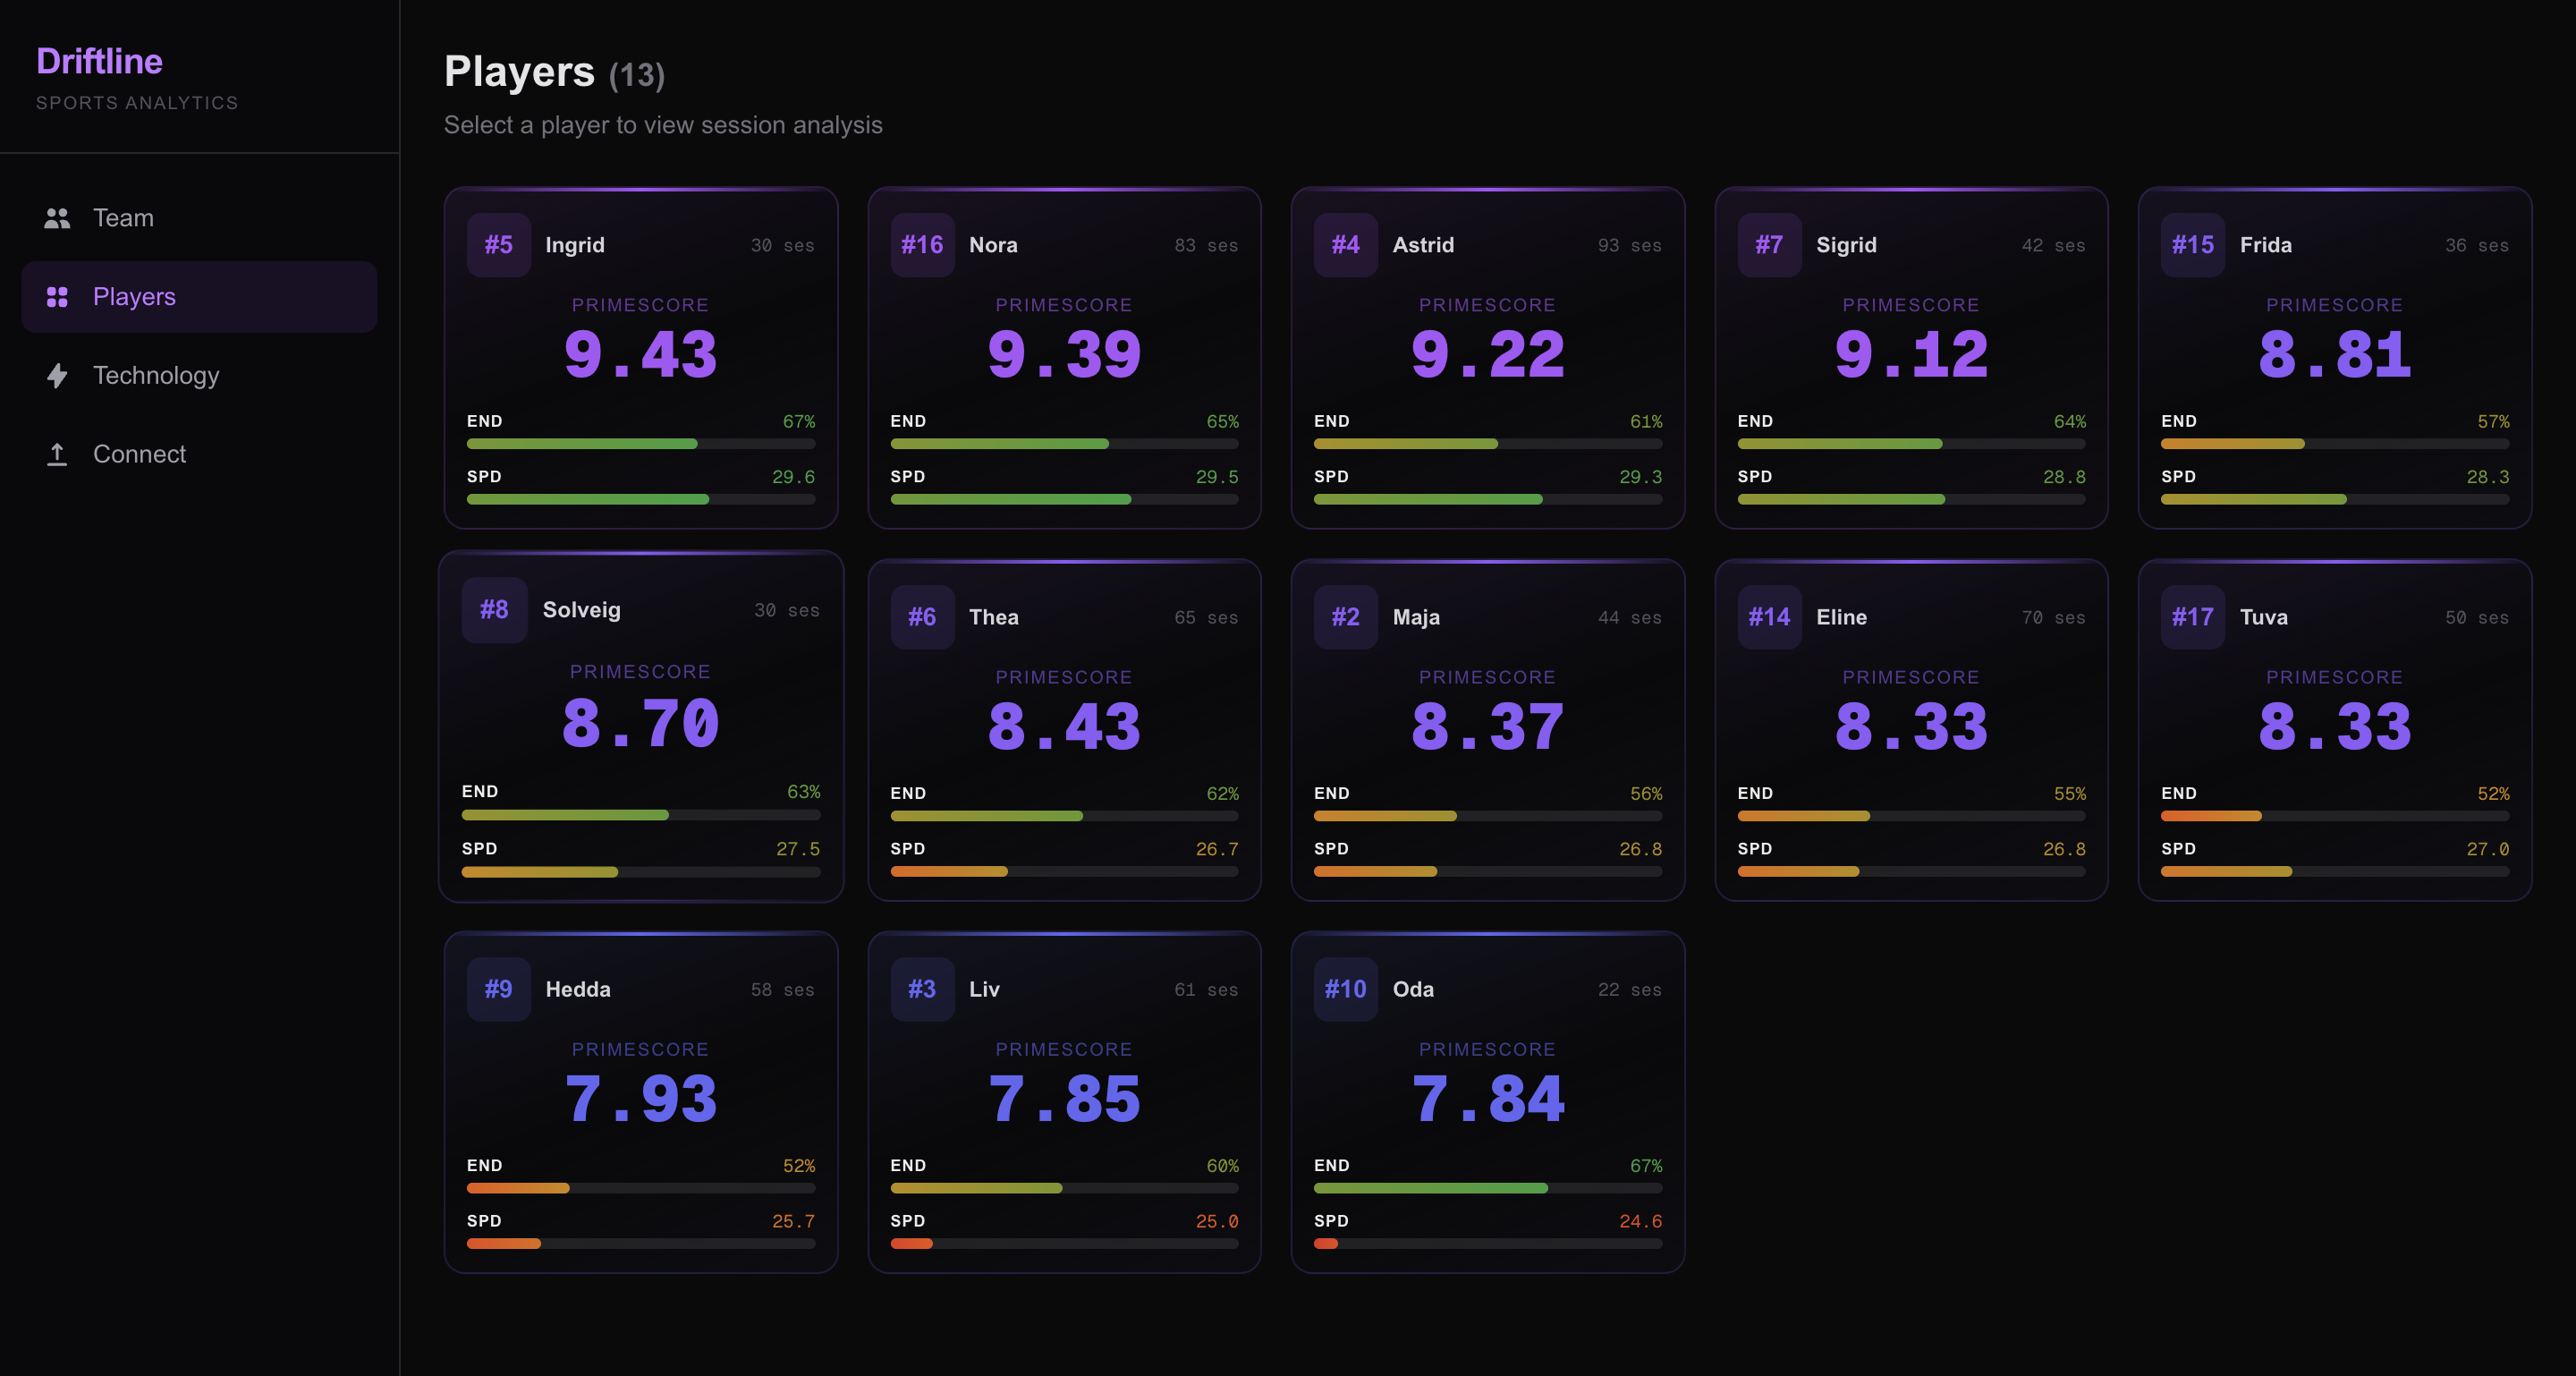The height and width of the screenshot is (1376, 2576).
Task: Click Nora's #16 jersey badge
Action: click(x=921, y=245)
